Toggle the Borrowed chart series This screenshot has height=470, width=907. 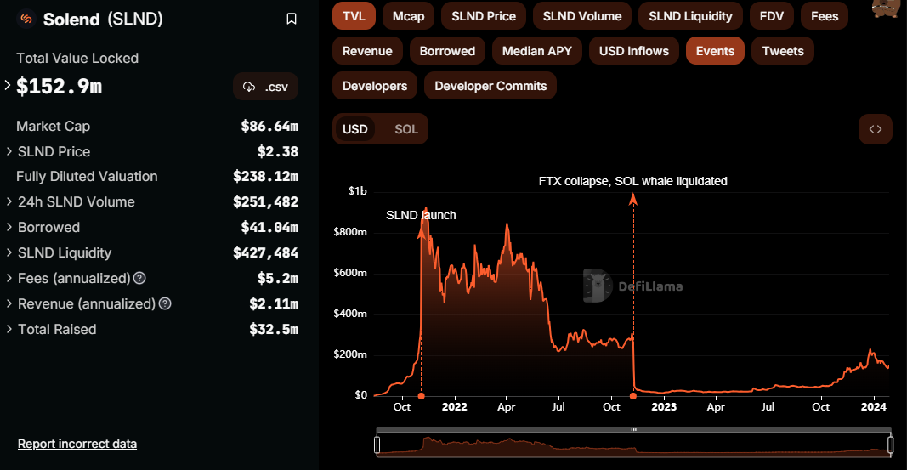[447, 51]
